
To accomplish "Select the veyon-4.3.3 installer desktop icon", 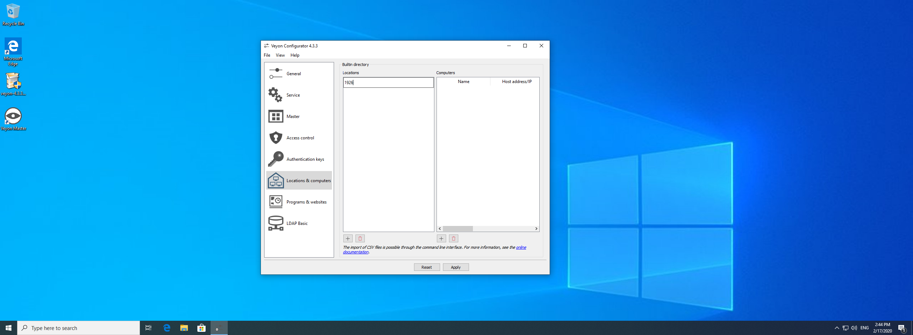I will pos(13,84).
